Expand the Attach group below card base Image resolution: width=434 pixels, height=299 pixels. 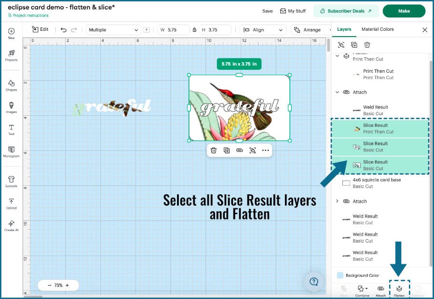[x=337, y=201]
